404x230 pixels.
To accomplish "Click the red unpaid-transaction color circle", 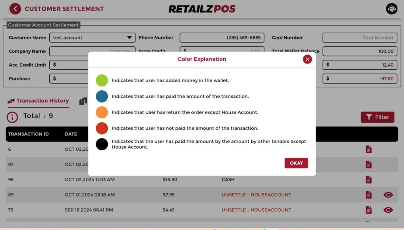I will click(x=102, y=128).
